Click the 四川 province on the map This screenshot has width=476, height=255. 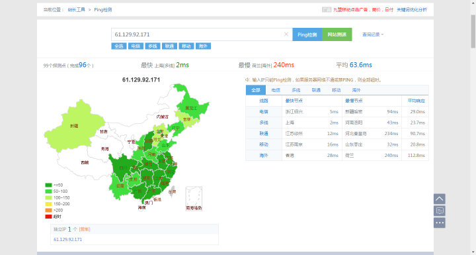click(x=123, y=168)
